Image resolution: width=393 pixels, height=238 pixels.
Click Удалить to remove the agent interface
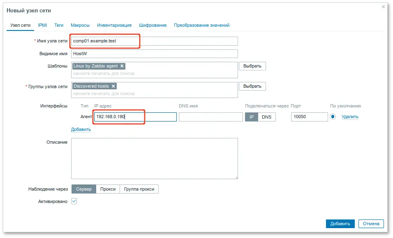coord(350,117)
